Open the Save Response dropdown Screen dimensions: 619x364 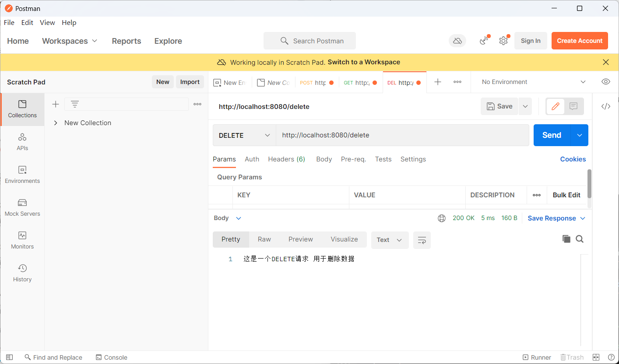click(x=556, y=218)
